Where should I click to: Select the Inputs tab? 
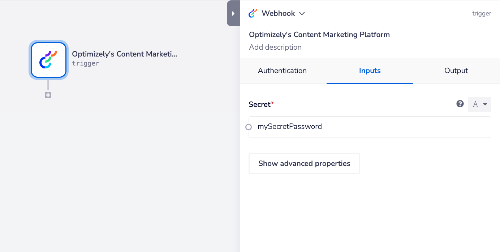[370, 71]
